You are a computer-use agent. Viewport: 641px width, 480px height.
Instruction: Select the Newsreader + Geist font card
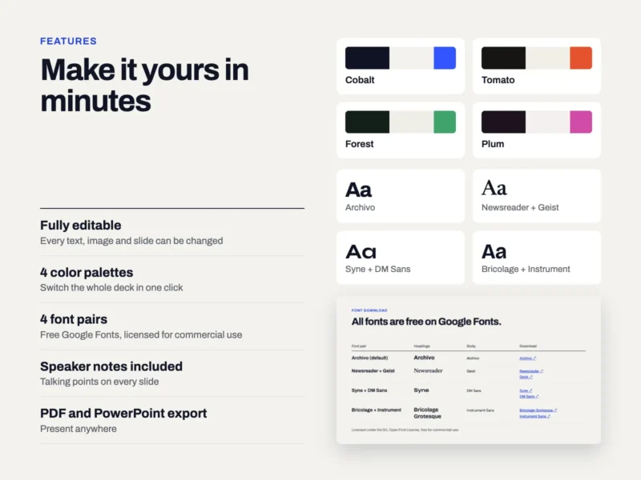pyautogui.click(x=537, y=196)
